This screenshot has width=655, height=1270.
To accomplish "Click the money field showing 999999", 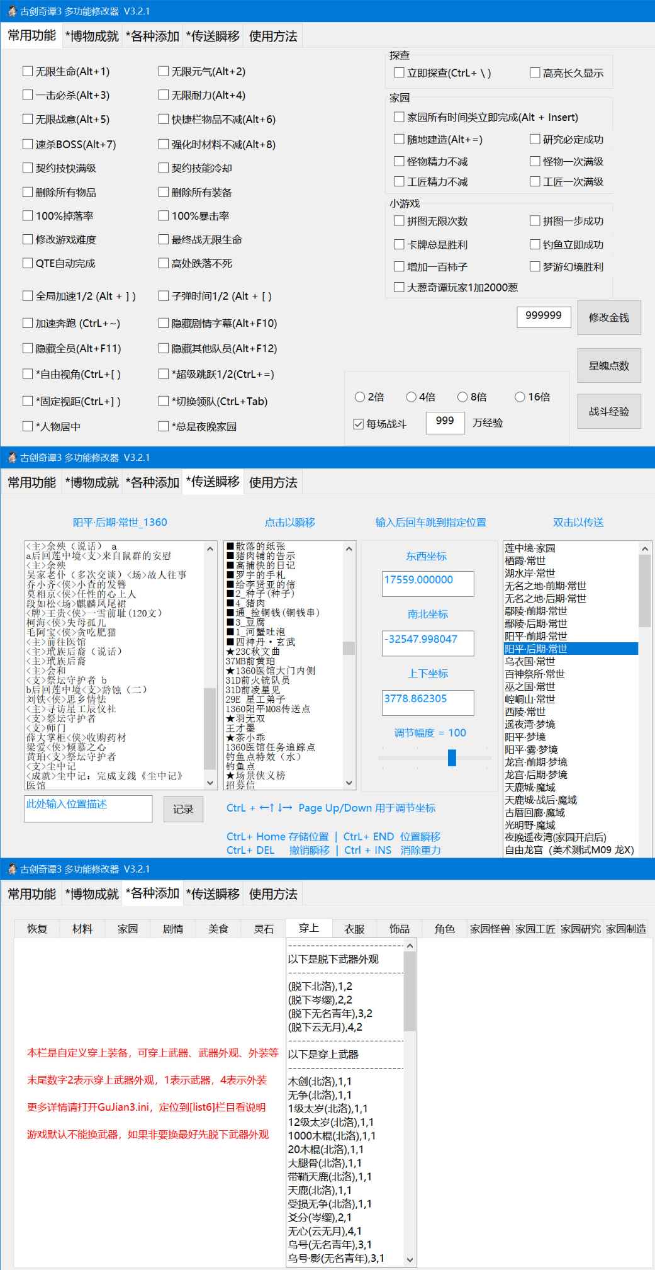I will (x=543, y=316).
